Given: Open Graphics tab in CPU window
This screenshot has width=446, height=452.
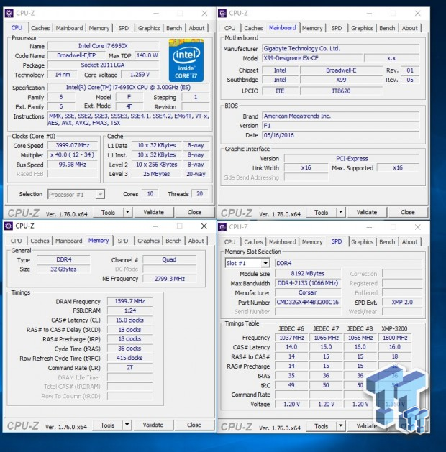Looking at the screenshot, I should (149, 28).
